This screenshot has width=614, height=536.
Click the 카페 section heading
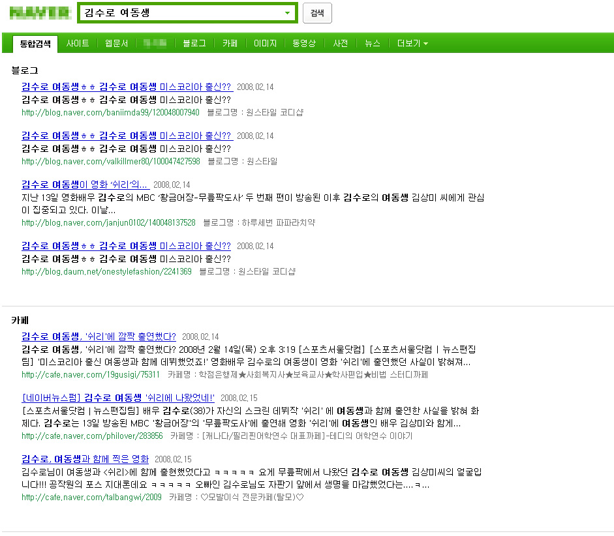point(20,320)
